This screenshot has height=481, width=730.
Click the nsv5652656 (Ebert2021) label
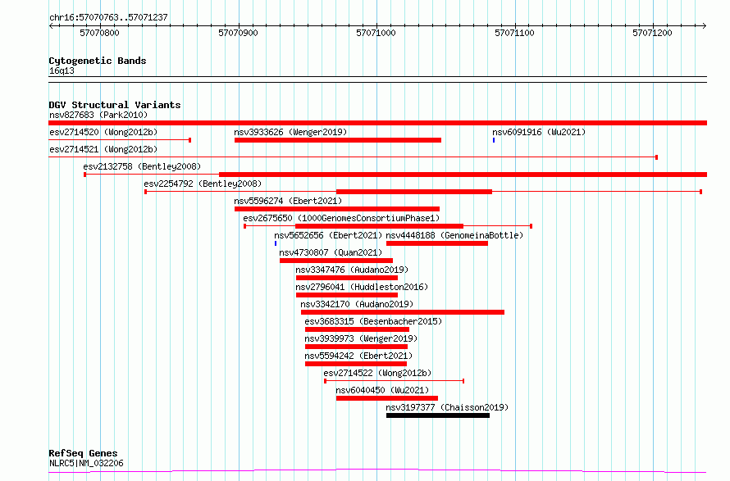click(x=328, y=235)
